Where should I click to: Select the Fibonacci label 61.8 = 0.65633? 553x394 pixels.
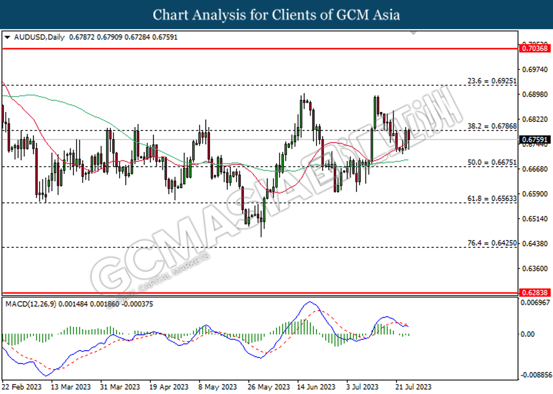tap(492, 198)
